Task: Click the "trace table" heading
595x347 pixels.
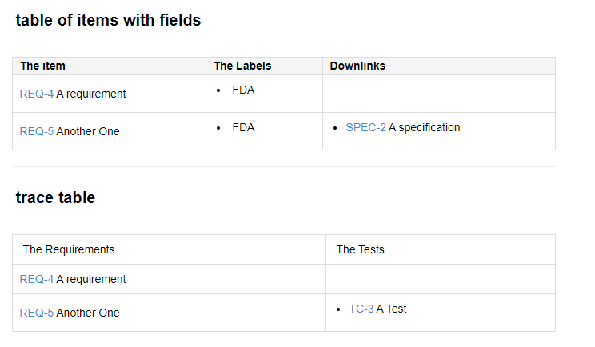Action: [55, 197]
